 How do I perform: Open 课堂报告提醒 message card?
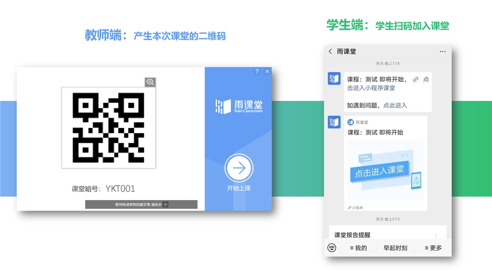coord(388,233)
